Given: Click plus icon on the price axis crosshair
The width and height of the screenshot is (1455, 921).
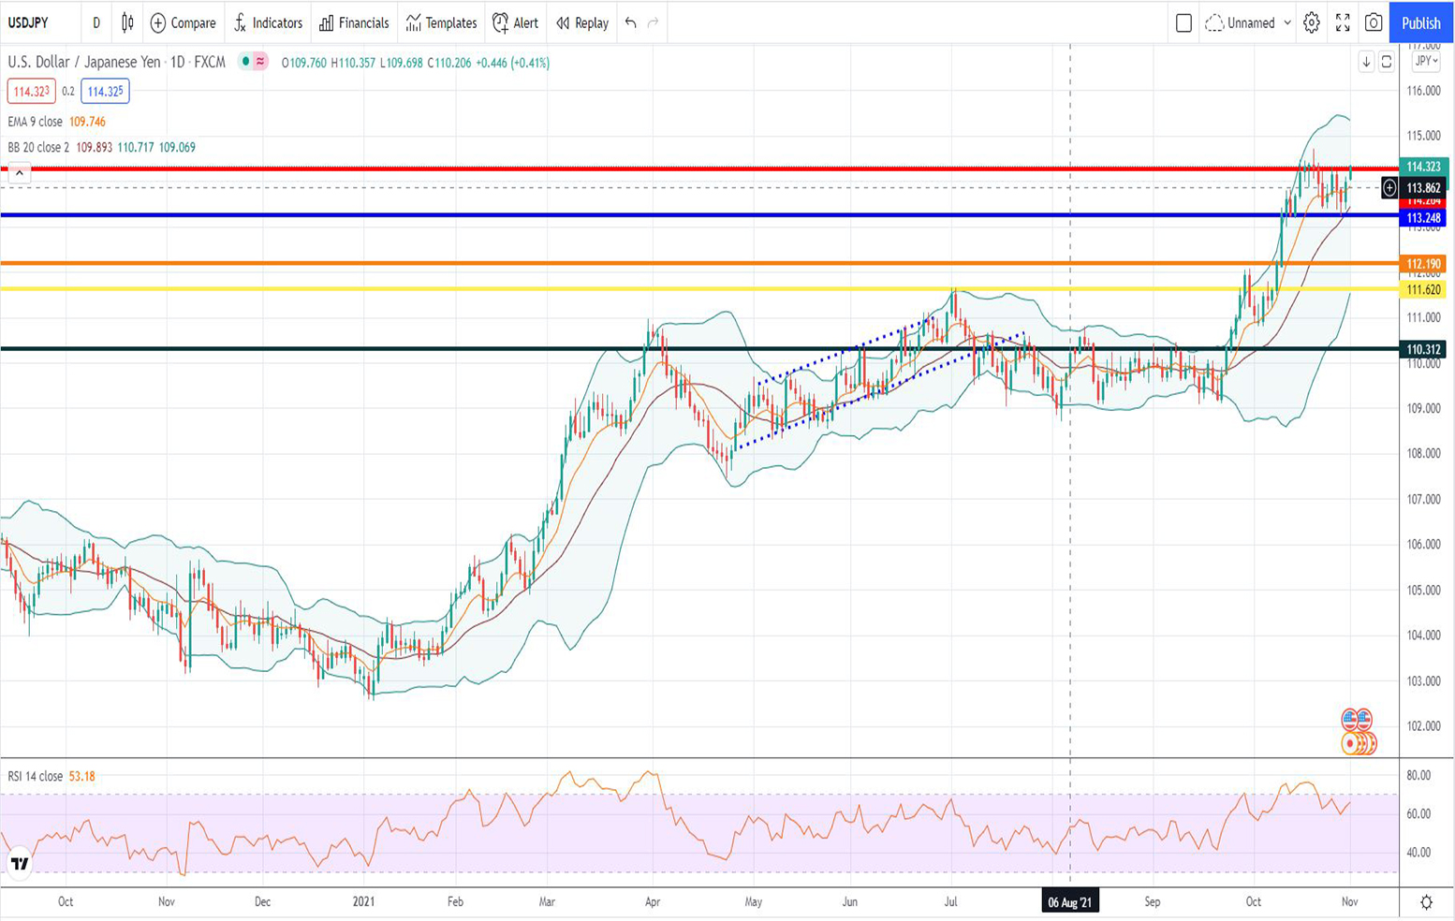Looking at the screenshot, I should click(1389, 188).
